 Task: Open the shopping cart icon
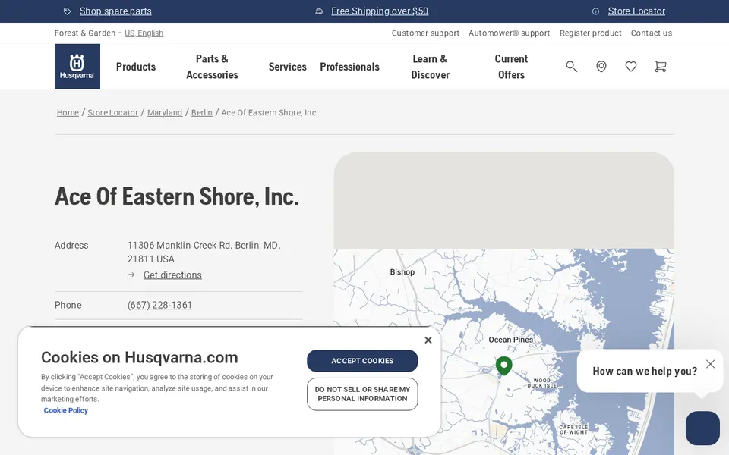[660, 67]
